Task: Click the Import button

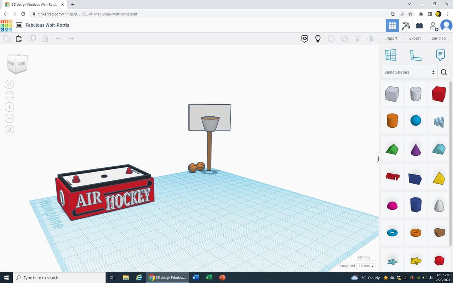Action: click(x=391, y=38)
